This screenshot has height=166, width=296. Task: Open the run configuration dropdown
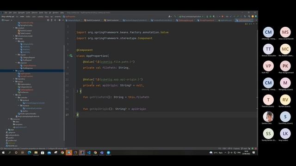click(x=191, y=17)
